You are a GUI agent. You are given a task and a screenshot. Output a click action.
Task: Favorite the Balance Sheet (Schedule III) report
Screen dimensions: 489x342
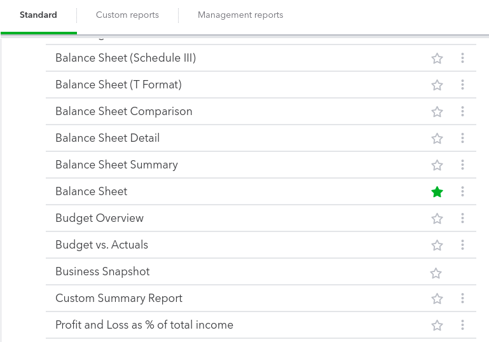click(437, 58)
